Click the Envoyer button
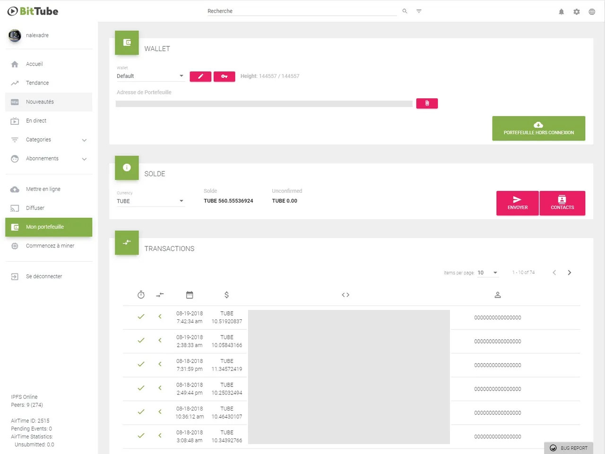The height and width of the screenshot is (454, 605). pyautogui.click(x=517, y=203)
